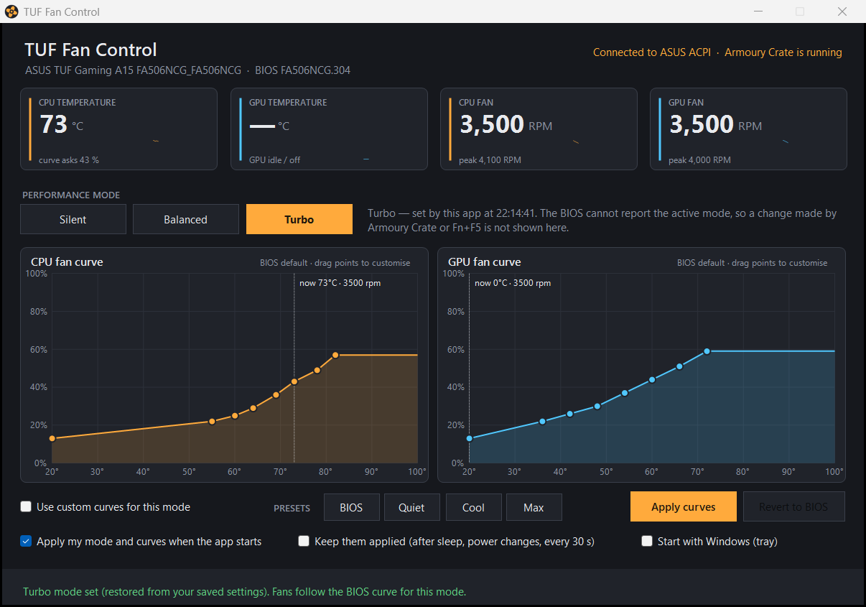Click the 'peak 4,000 RPM' text
This screenshot has height=607, width=866.
point(699,160)
